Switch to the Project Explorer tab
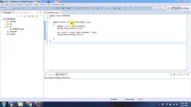Viewport: 191px width, 107px height. pos(23,12)
